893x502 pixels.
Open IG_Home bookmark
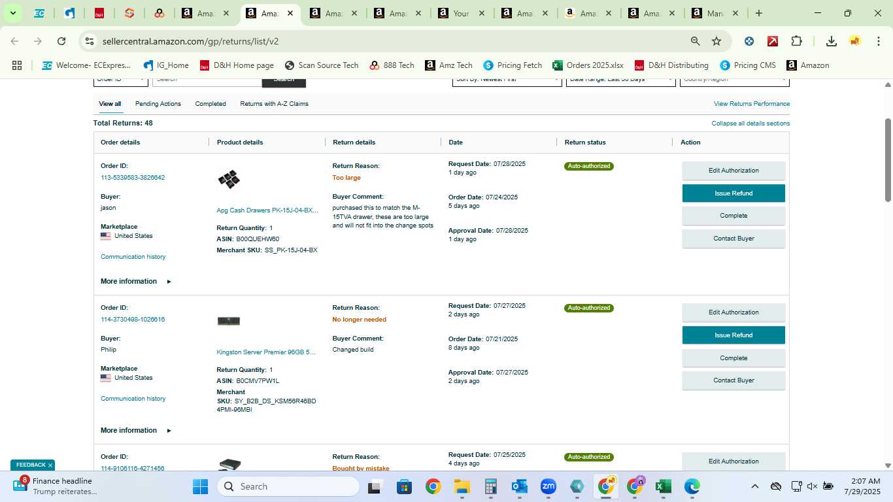[x=166, y=65]
